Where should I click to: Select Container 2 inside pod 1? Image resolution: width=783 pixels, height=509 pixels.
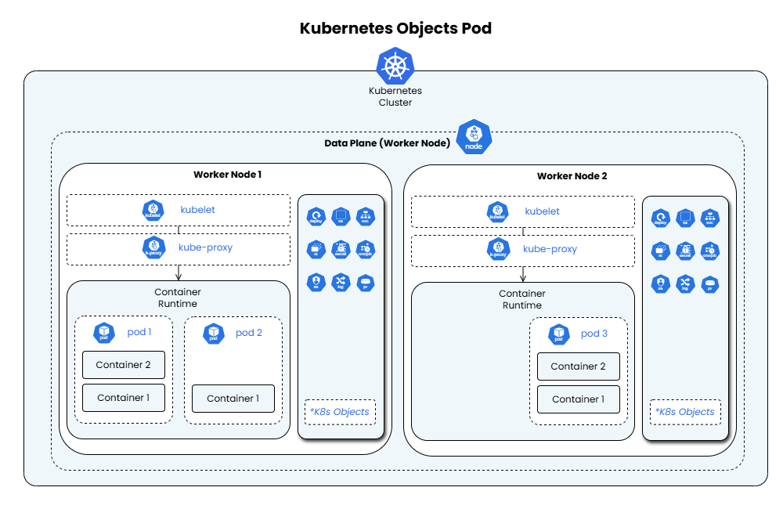(x=123, y=365)
